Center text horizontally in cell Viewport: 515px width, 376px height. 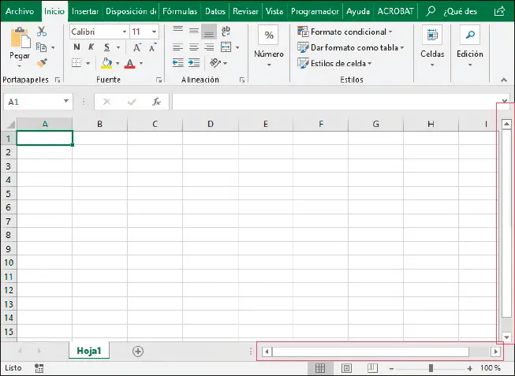[193, 47]
